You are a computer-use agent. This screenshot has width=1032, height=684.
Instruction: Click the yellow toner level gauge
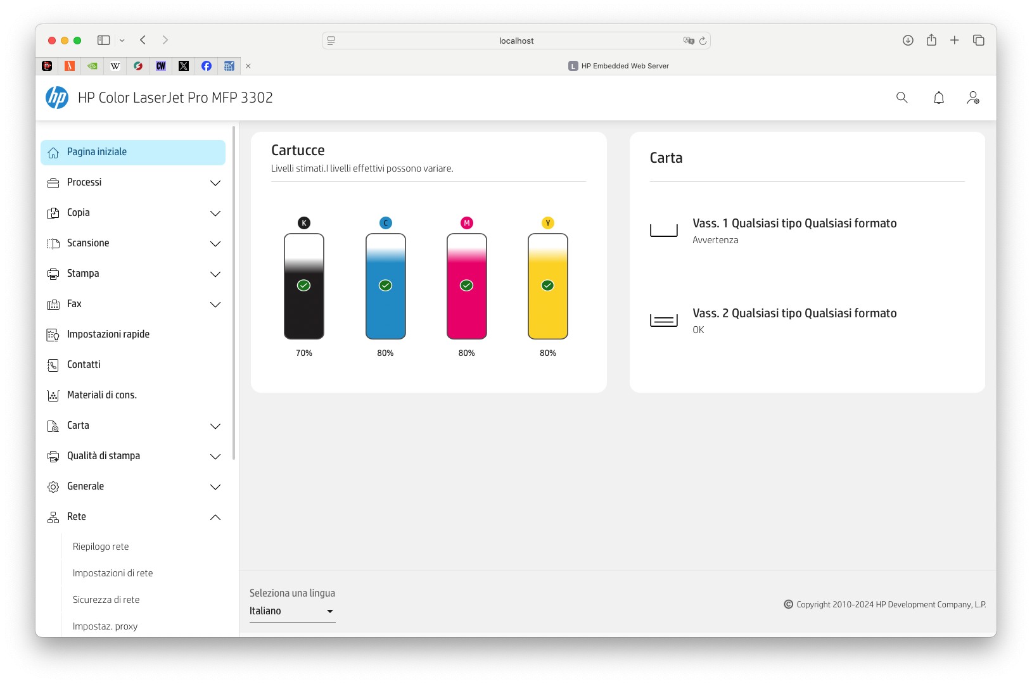tap(548, 286)
